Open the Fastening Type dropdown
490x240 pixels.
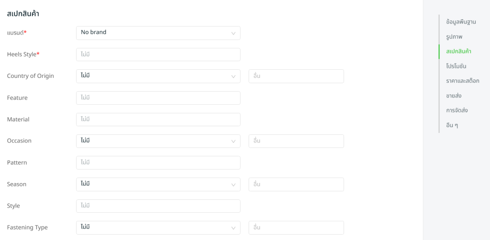coord(158,228)
